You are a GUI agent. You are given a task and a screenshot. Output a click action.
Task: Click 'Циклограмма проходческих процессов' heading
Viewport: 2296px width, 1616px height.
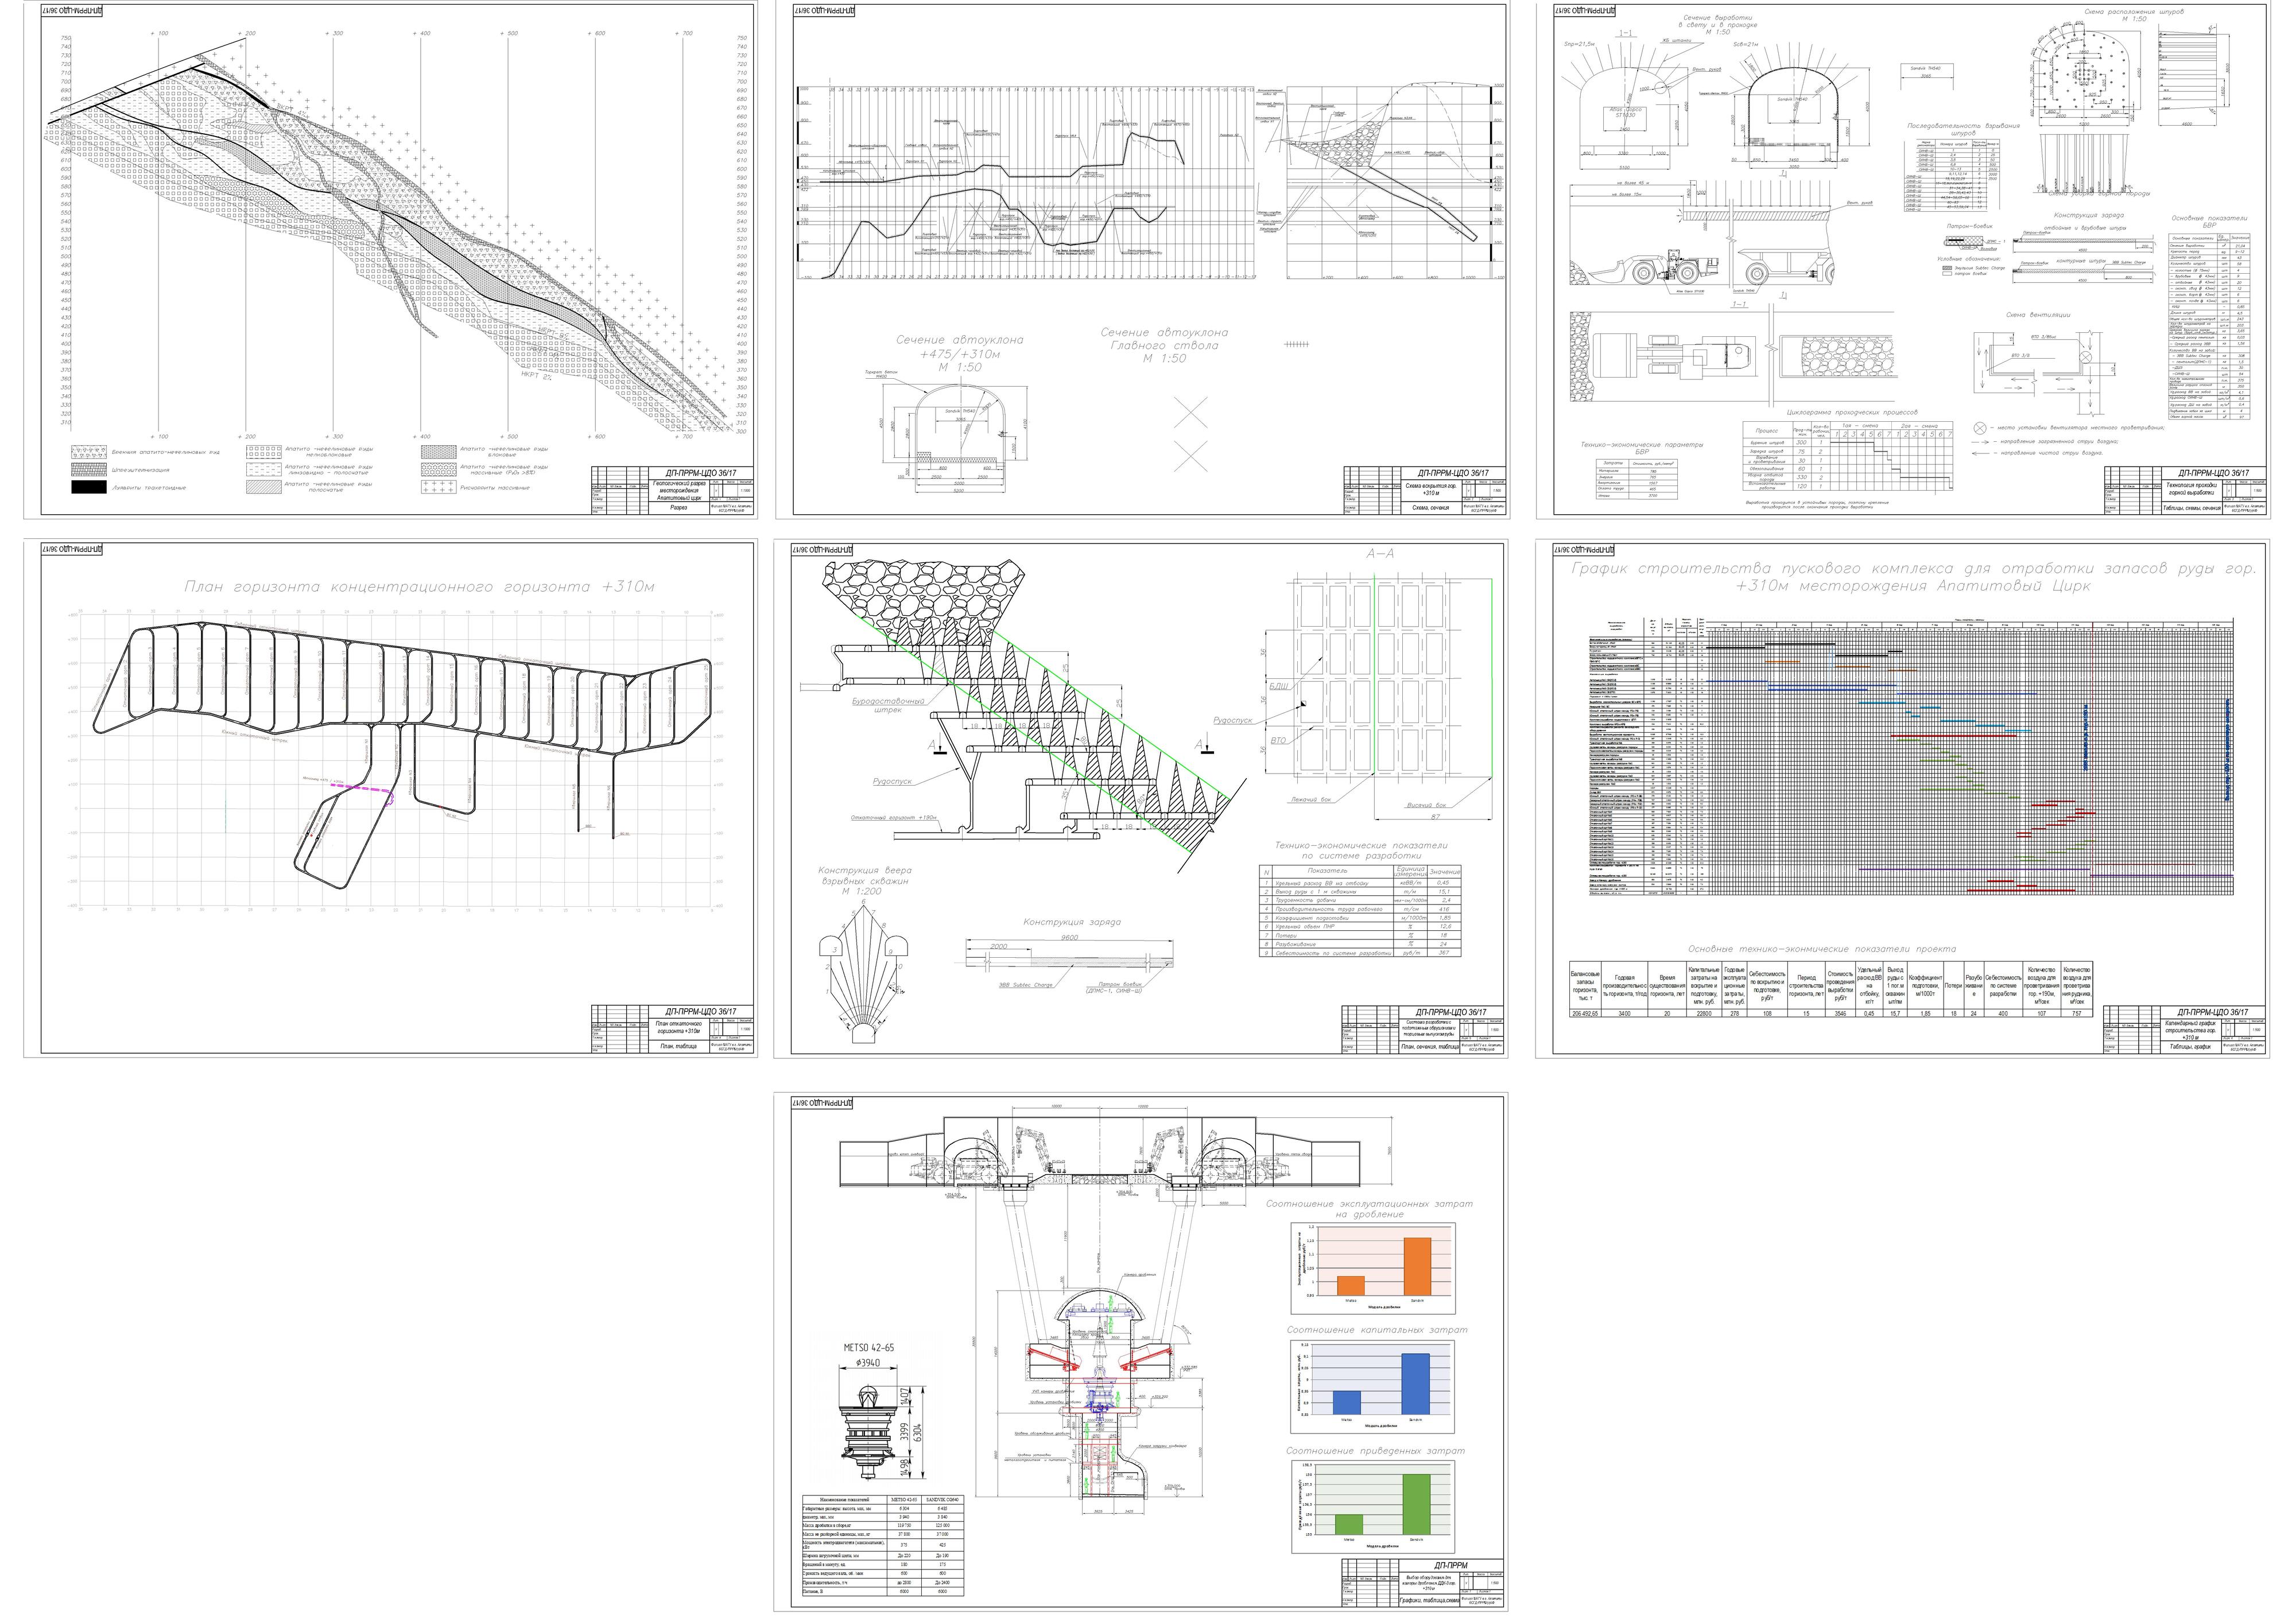[1851, 412]
